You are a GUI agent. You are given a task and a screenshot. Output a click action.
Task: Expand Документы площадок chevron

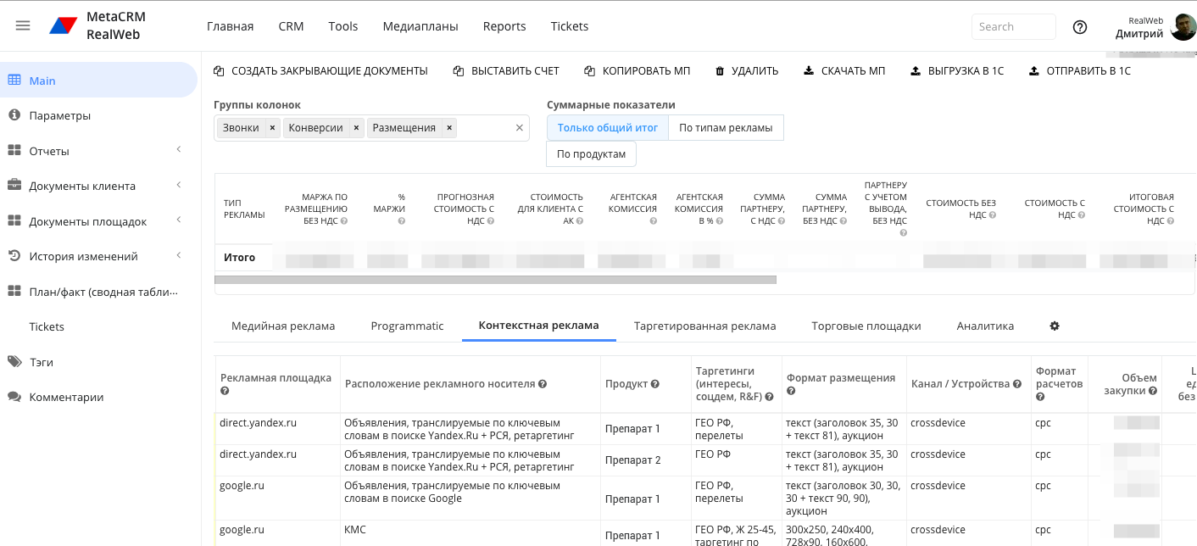click(x=179, y=220)
